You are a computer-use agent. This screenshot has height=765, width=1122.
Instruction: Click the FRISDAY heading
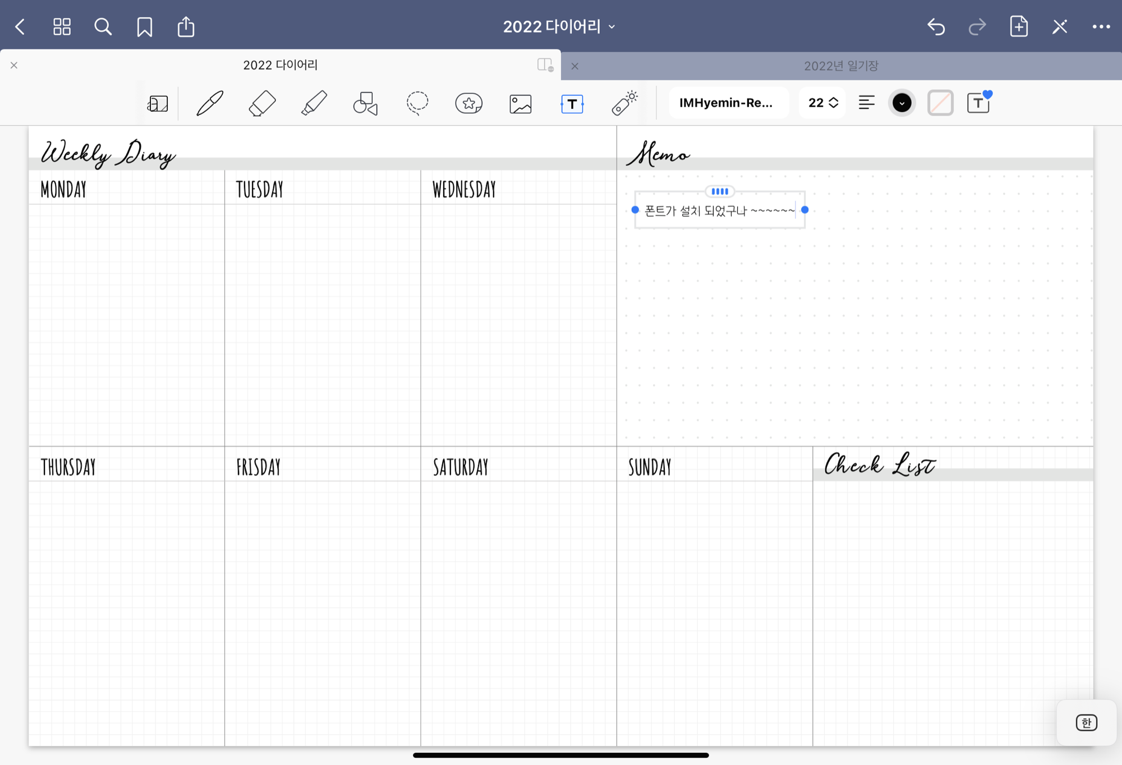(258, 467)
